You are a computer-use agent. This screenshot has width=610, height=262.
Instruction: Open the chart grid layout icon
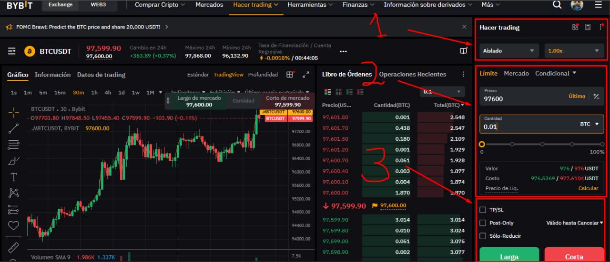[290, 75]
